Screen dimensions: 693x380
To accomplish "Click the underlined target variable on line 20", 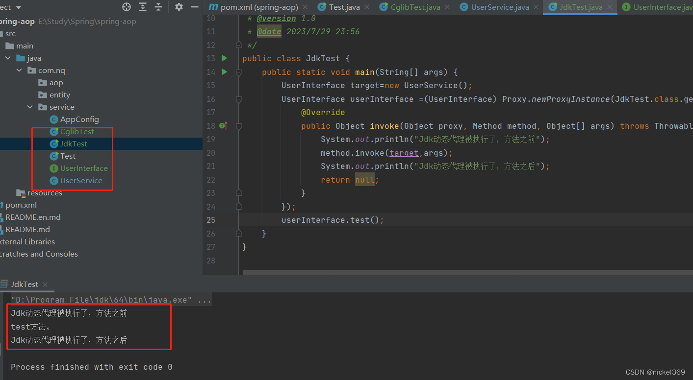I will tap(404, 153).
